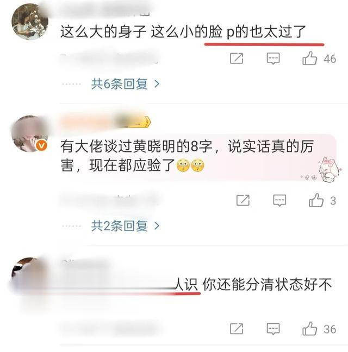The image size is (348, 352).
Task: Like the comment with 3 likes
Action: [x=316, y=200]
